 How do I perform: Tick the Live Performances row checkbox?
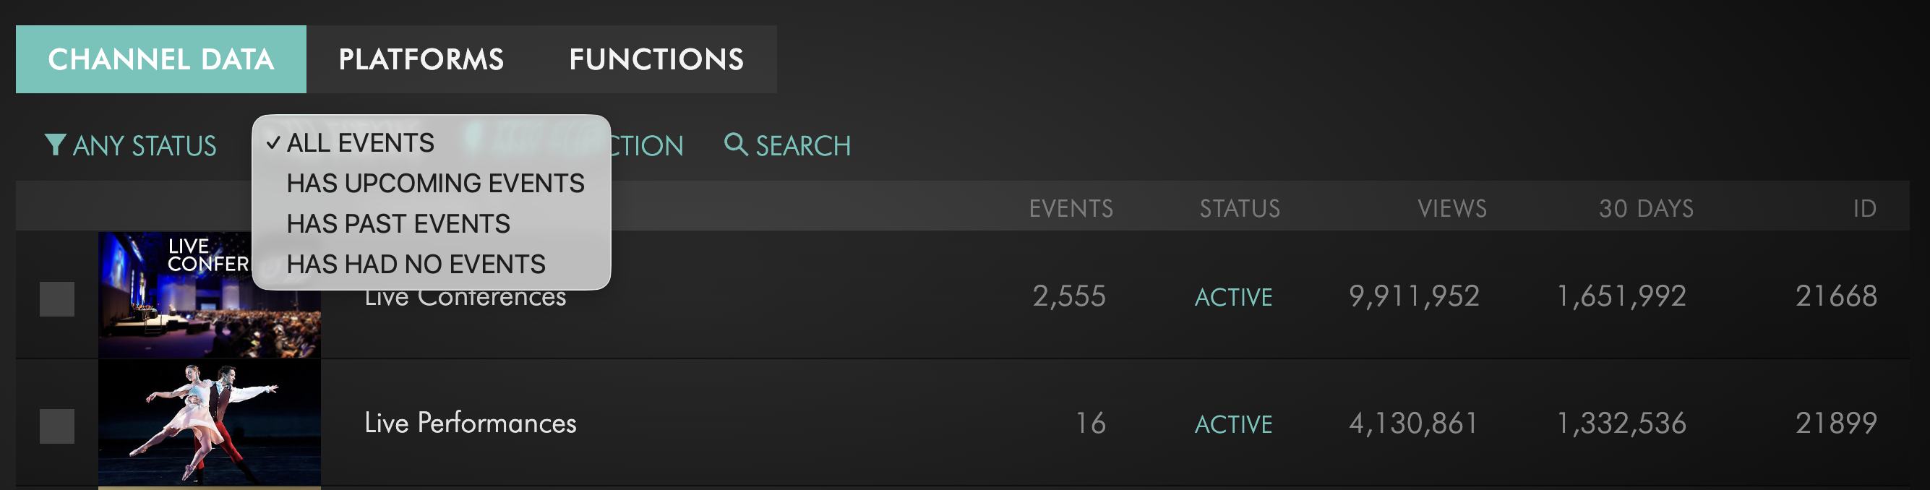tap(57, 426)
